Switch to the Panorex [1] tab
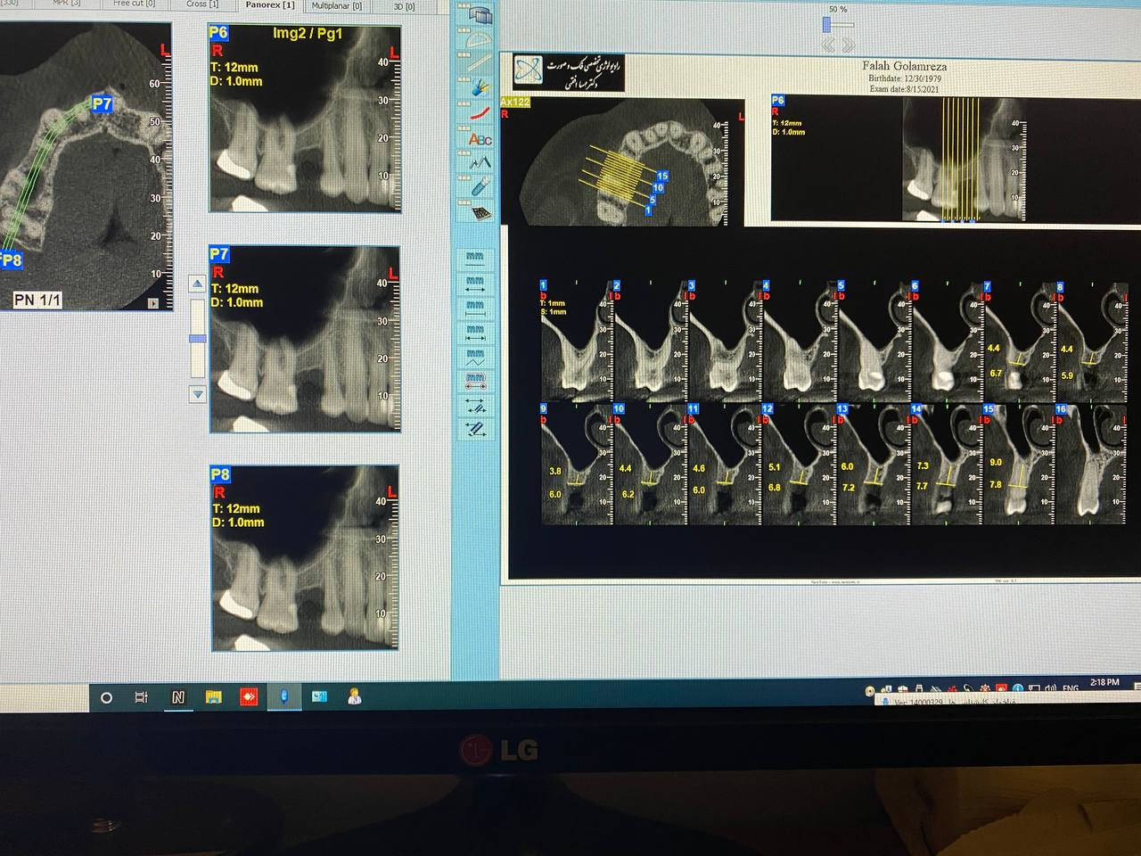The height and width of the screenshot is (856, 1141). click(270, 4)
